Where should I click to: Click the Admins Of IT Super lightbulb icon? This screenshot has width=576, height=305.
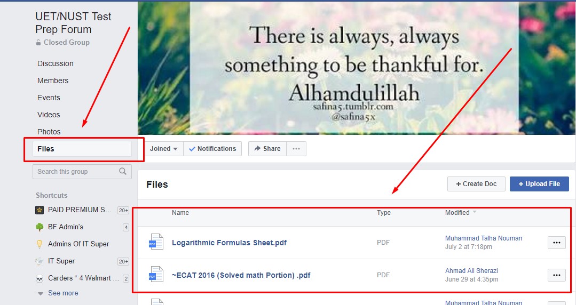coord(40,244)
